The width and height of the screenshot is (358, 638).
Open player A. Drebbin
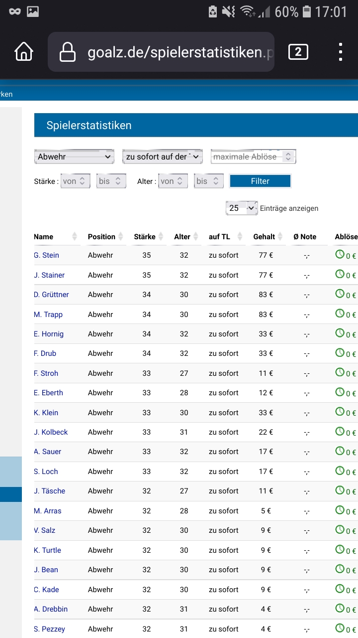tap(51, 609)
